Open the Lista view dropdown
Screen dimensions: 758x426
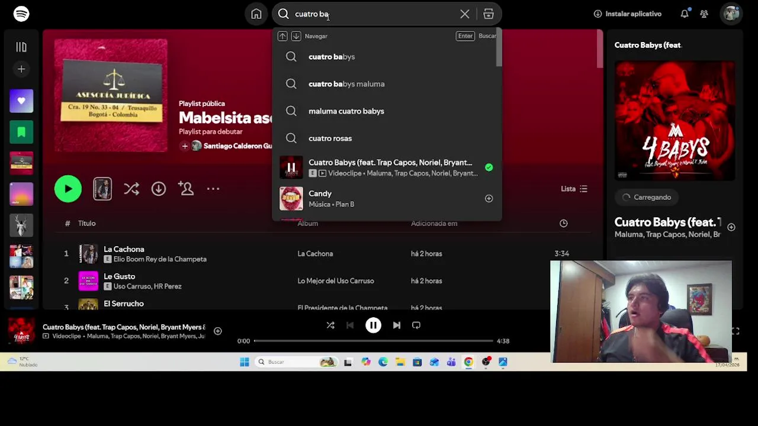click(574, 189)
